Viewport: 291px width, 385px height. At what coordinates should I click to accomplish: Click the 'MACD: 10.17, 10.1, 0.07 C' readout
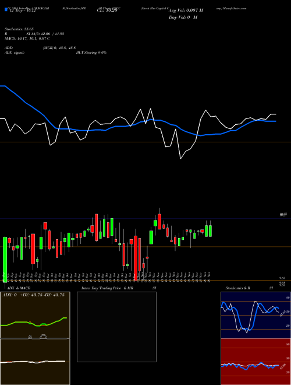point(27,38)
